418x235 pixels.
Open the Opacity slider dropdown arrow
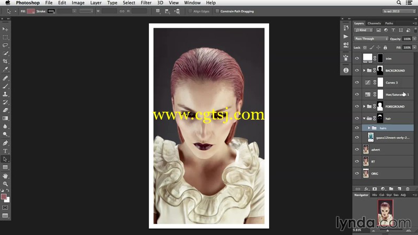[414, 39]
